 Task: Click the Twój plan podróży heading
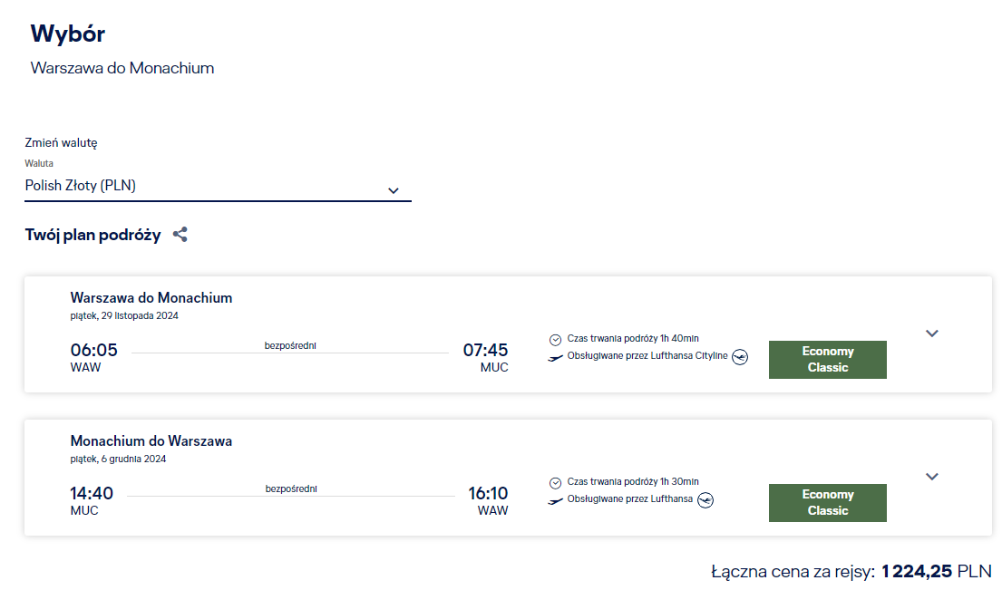92,235
